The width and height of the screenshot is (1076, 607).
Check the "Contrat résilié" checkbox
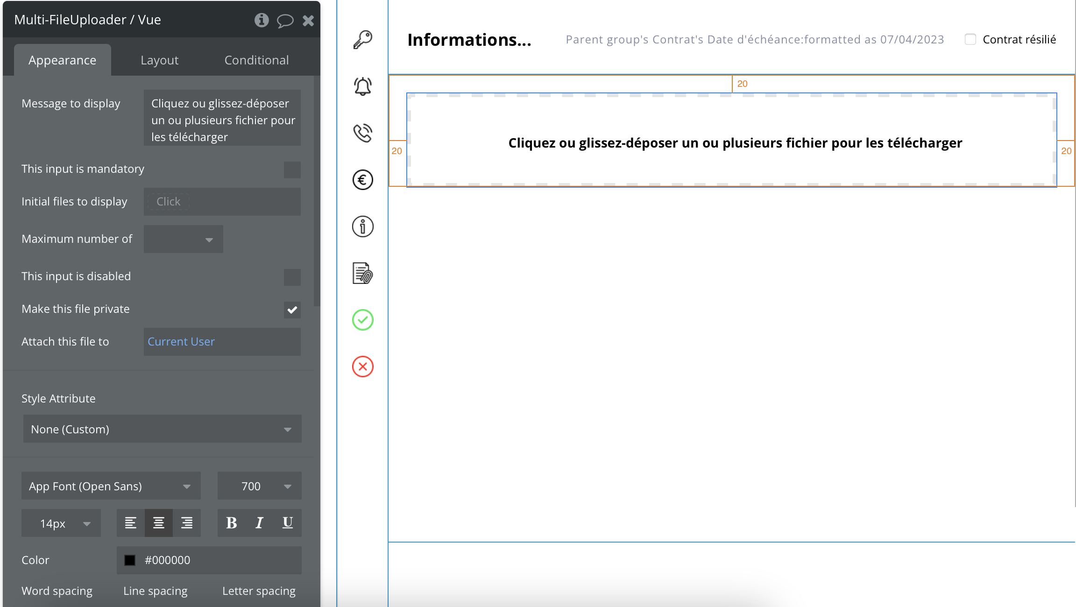tap(970, 39)
